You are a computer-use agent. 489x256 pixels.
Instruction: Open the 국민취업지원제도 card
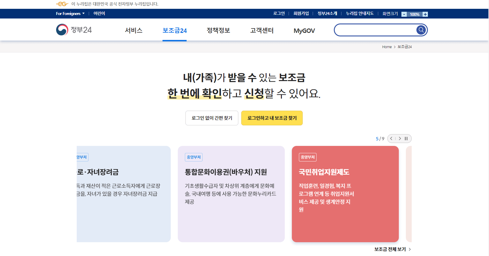[x=345, y=194]
